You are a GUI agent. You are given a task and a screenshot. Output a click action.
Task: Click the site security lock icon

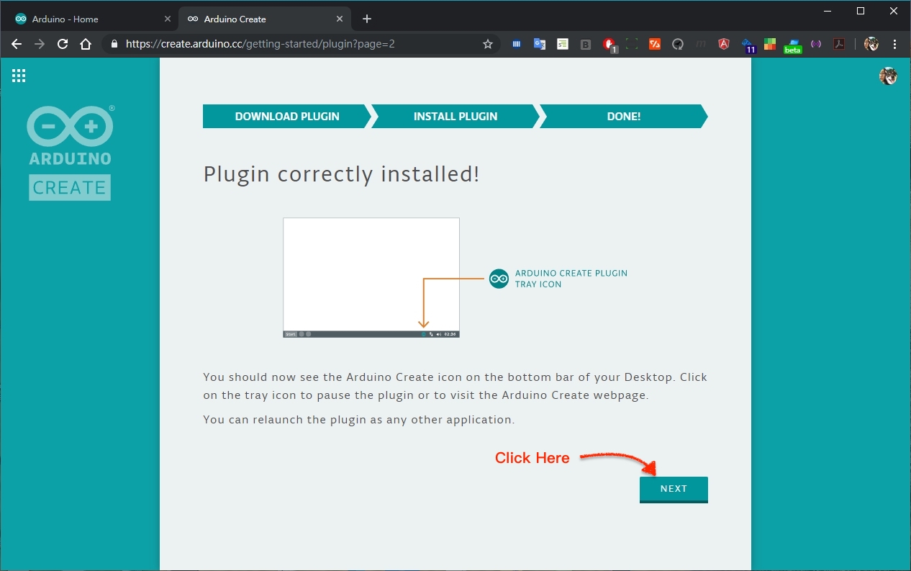pyautogui.click(x=114, y=44)
